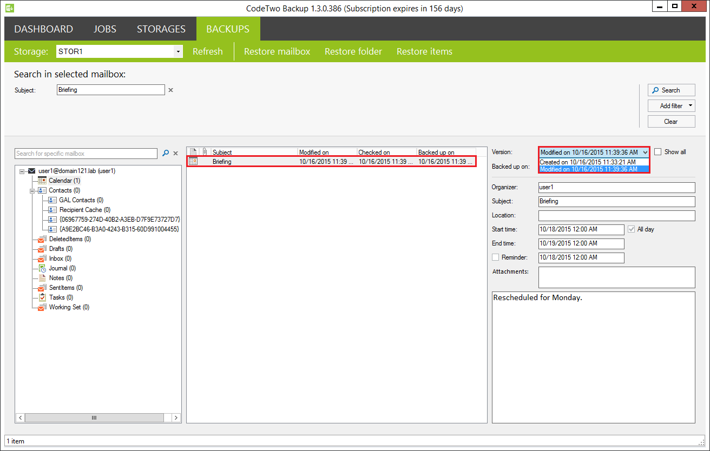Screen dimensions: 710x451
Task: Open the Calendar folder icon for user1
Action: tap(42, 180)
